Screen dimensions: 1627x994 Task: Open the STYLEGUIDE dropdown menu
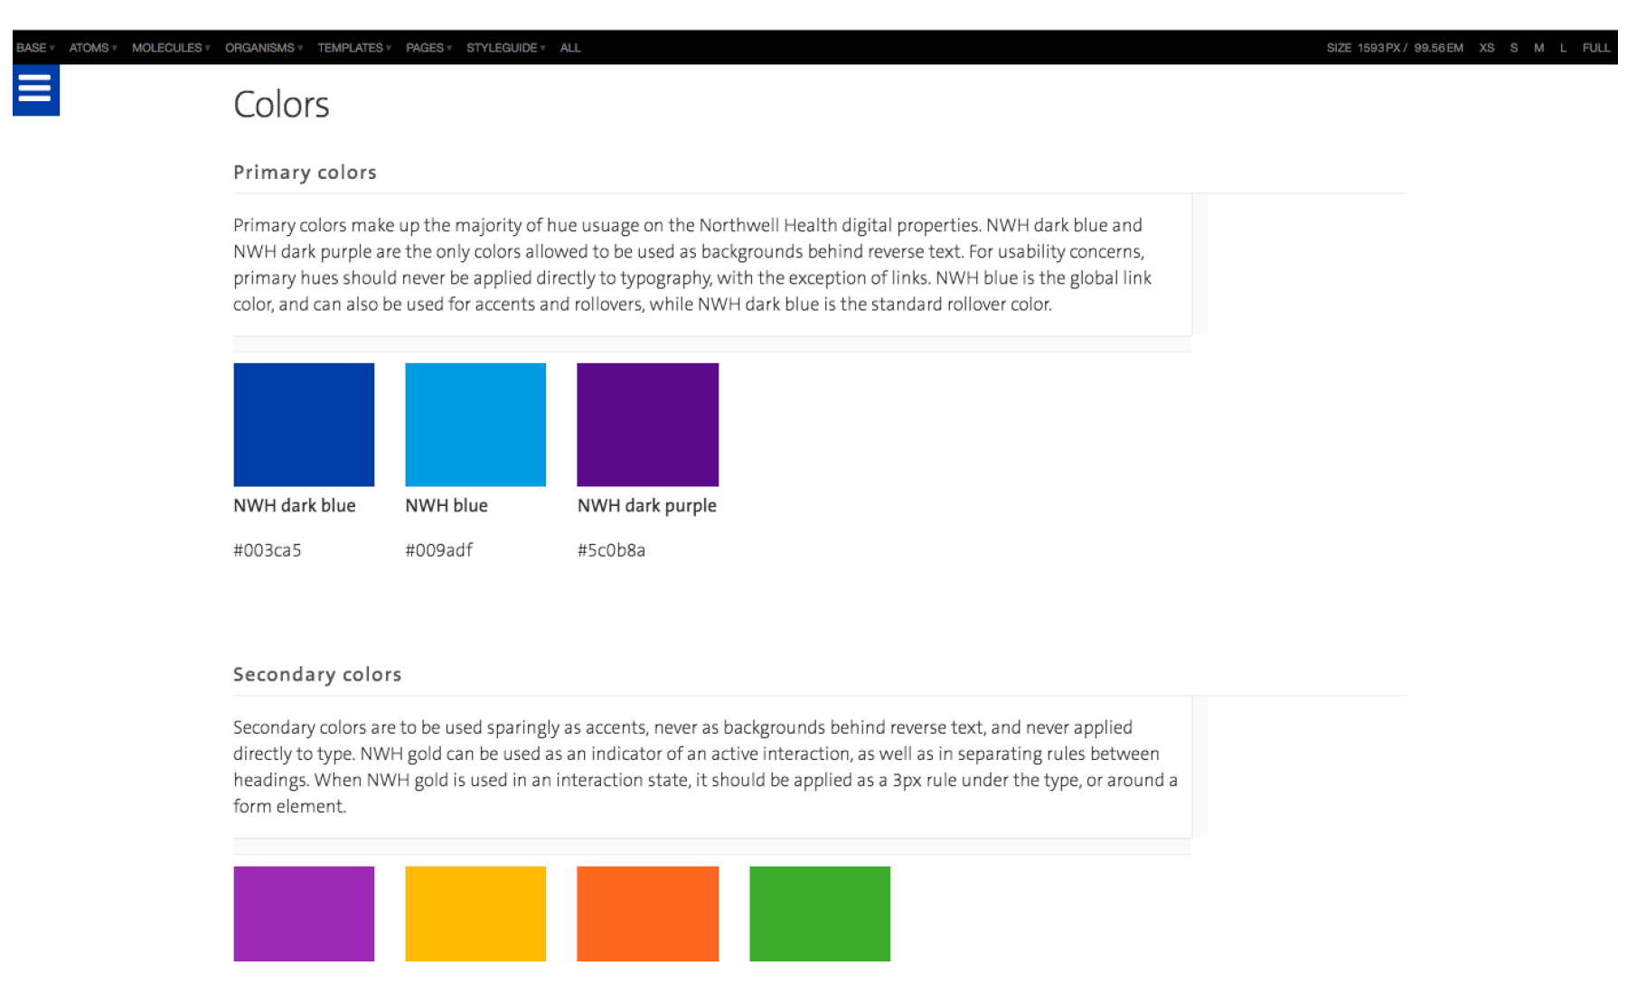503,48
